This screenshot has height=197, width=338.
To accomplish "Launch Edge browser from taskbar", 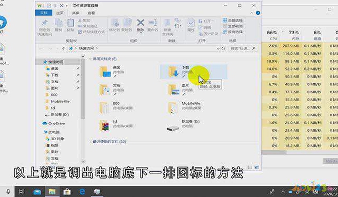I will (82, 192).
